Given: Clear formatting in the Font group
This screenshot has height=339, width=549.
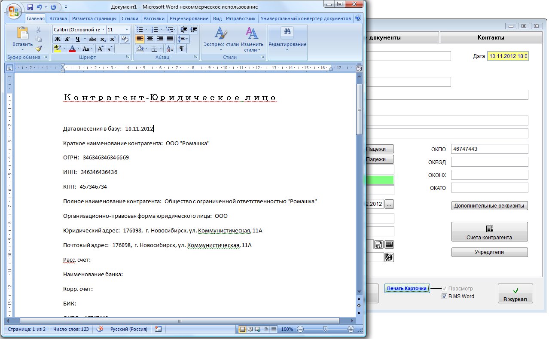Looking at the screenshot, I should (x=125, y=39).
